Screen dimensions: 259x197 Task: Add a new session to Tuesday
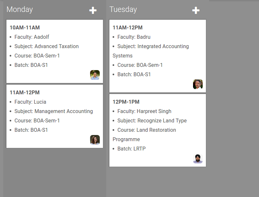196,10
